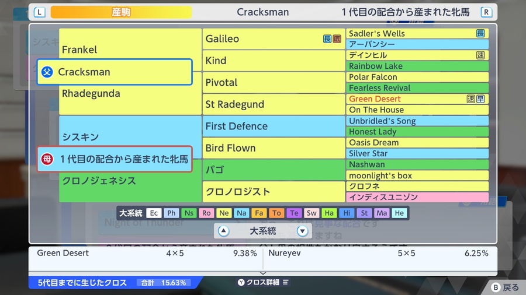This screenshot has height=295, width=526.
Task: Click the 長 trait icon on Sadler's Wells
Action: [480, 33]
